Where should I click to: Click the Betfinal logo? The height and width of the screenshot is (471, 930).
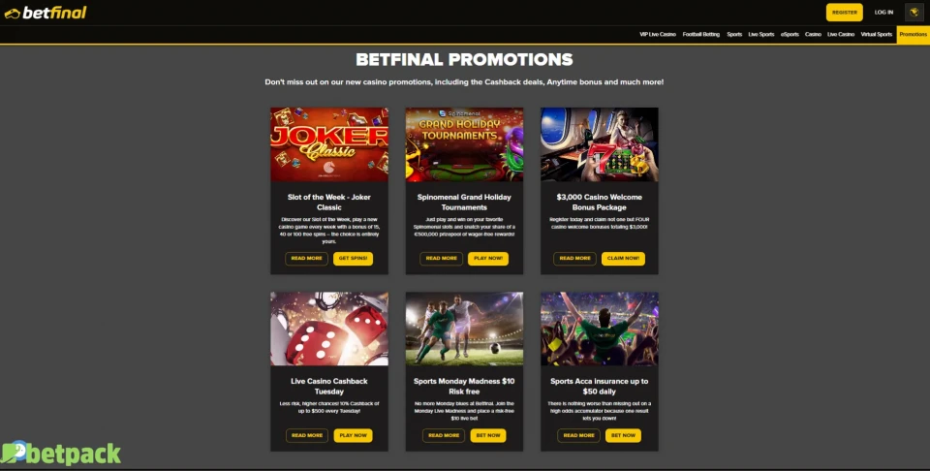[x=46, y=13]
